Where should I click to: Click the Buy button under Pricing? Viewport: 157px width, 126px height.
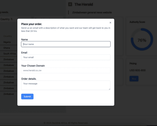click(x=134, y=79)
